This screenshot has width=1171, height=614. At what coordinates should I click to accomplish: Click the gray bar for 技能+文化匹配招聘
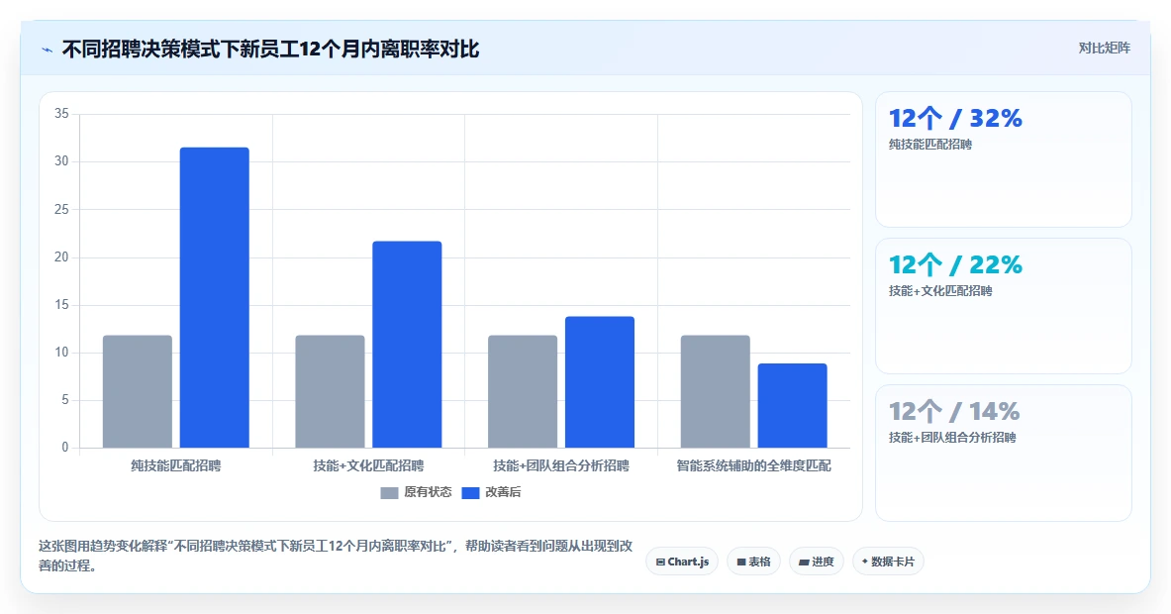[x=330, y=391]
